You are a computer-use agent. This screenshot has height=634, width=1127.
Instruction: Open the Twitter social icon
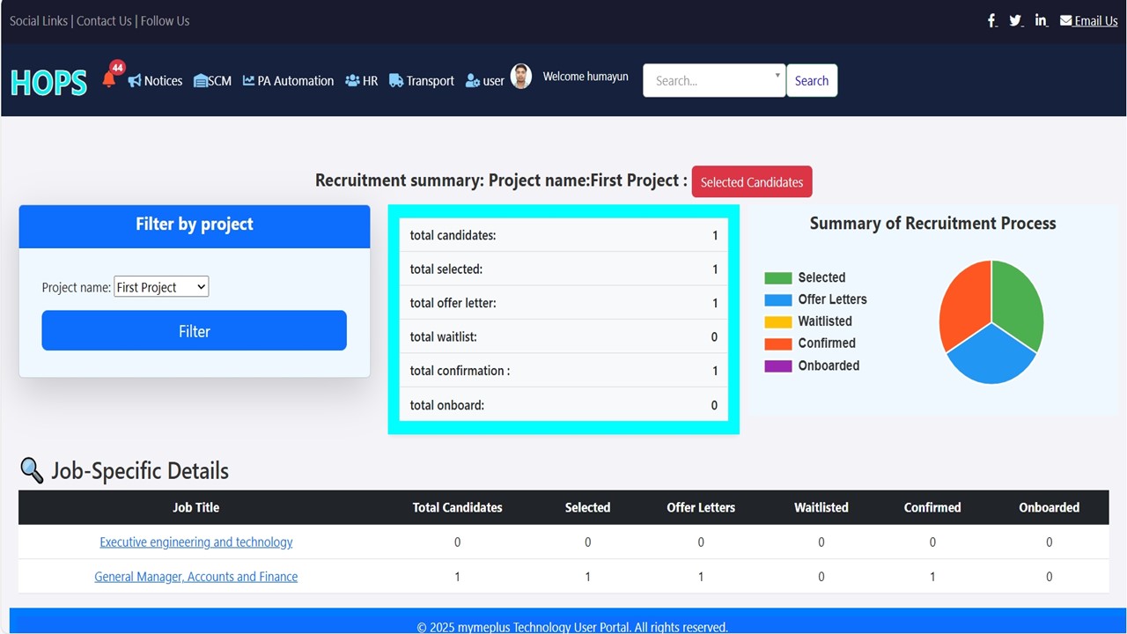tap(1016, 20)
